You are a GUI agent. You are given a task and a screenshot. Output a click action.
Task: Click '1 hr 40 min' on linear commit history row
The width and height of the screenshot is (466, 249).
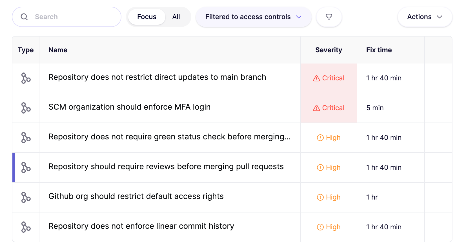[x=384, y=227]
